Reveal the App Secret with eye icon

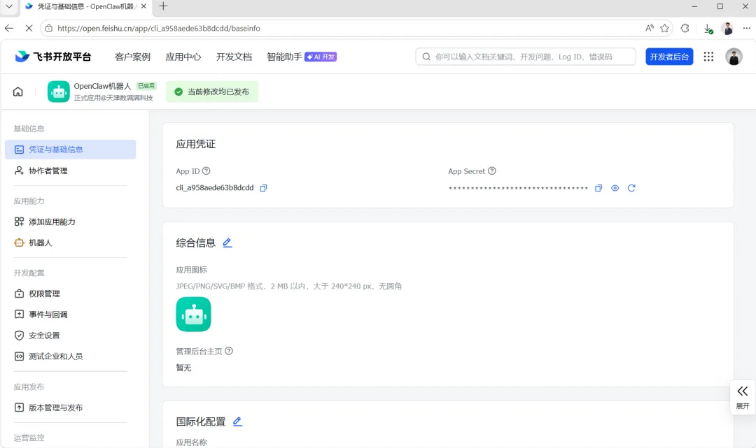(615, 188)
